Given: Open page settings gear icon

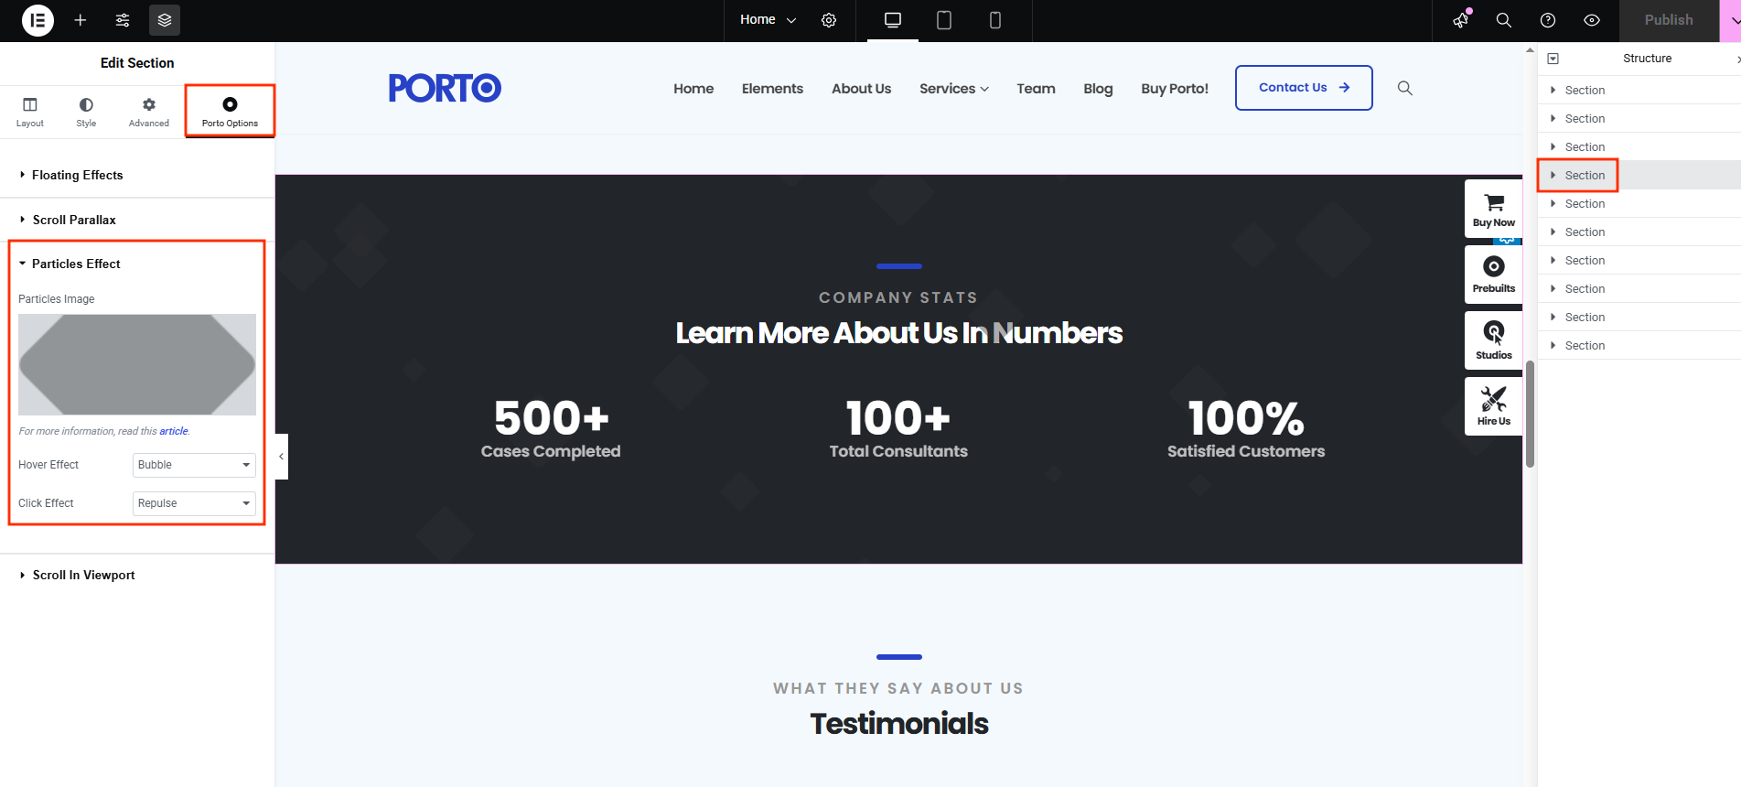Looking at the screenshot, I should pyautogui.click(x=829, y=20).
